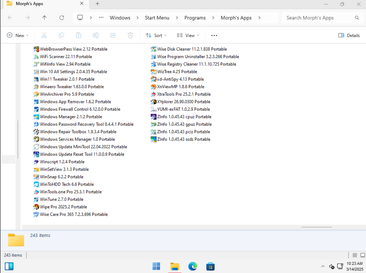This screenshot has width=366, height=273.
Task: Select the Morph's Apps tab
Action: 45,4
